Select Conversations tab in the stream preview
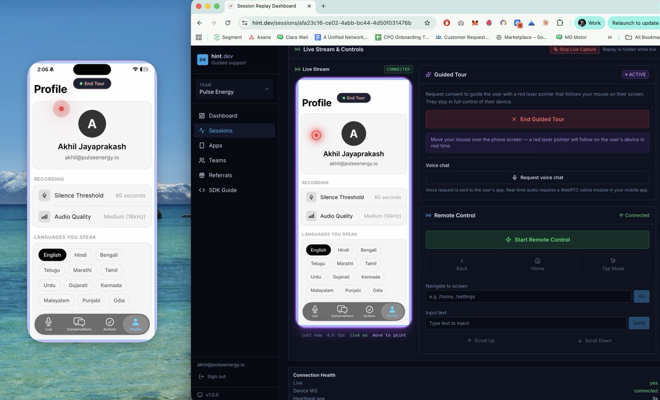 [x=342, y=312]
